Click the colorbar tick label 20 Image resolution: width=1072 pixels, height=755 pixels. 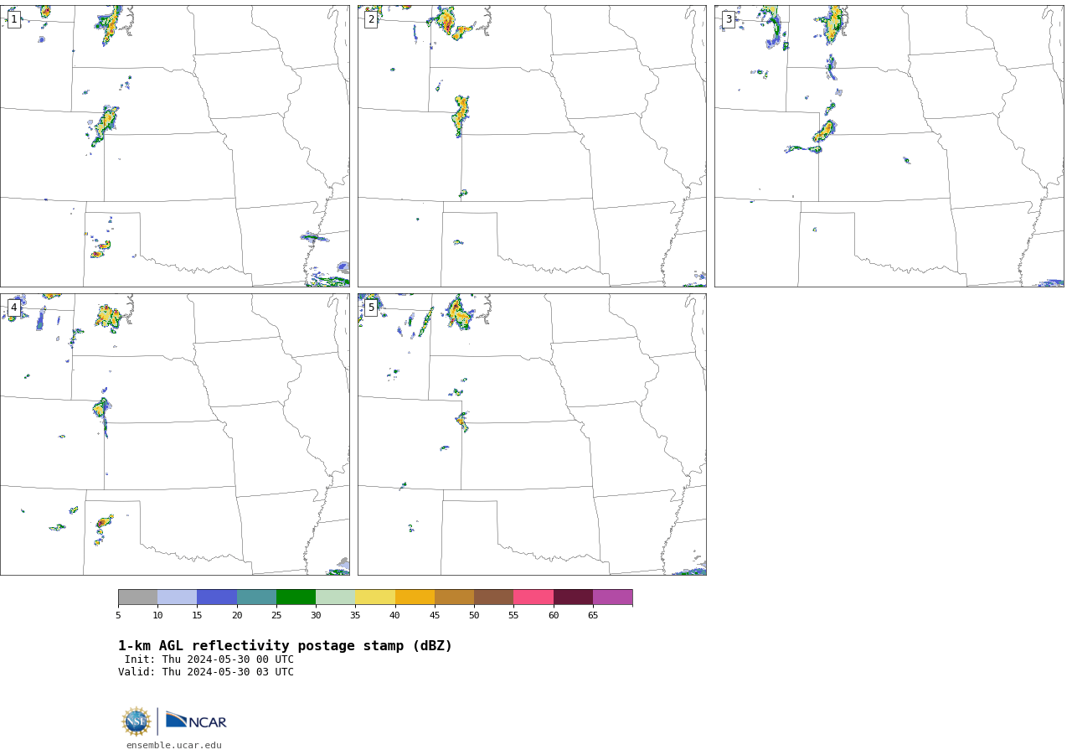[237, 616]
